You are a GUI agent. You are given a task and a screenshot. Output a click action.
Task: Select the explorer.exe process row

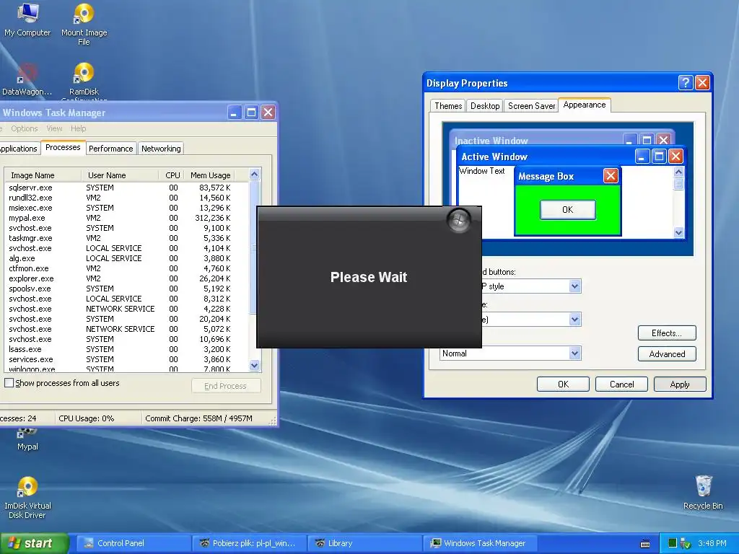(126, 278)
